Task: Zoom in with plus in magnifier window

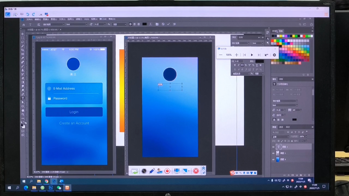Action: coord(236,55)
